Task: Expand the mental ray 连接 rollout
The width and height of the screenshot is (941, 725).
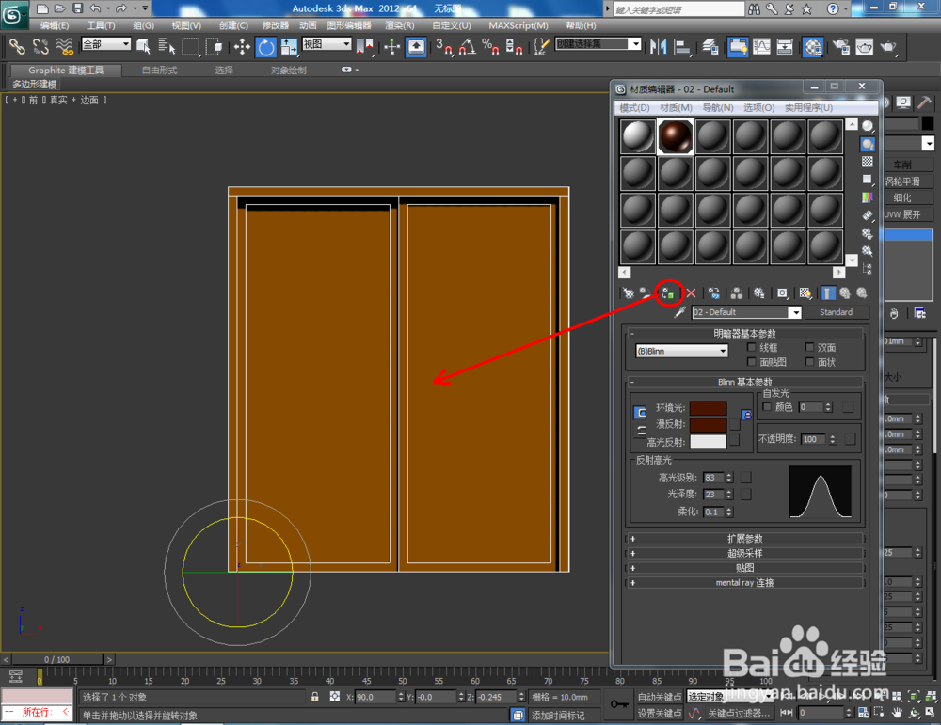Action: (x=744, y=582)
